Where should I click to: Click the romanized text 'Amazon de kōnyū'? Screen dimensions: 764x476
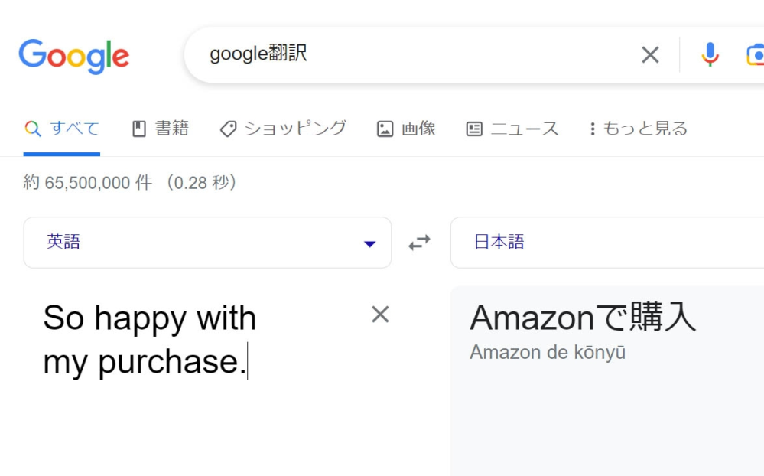[548, 353]
